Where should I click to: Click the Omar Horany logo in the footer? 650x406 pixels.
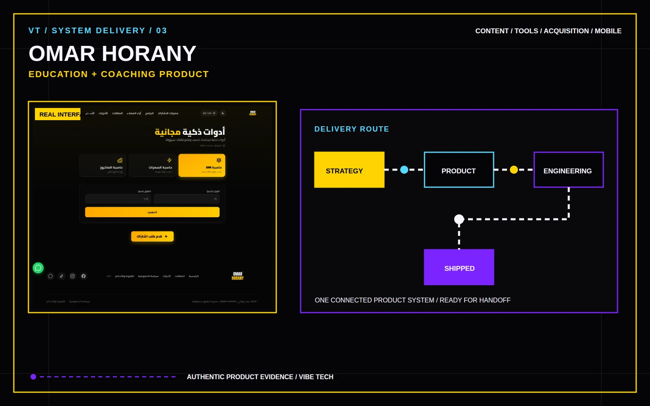point(238,276)
